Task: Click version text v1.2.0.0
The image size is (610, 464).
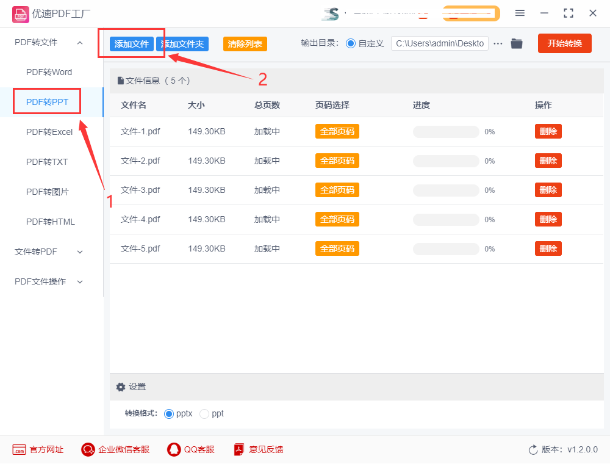Action: point(583,449)
